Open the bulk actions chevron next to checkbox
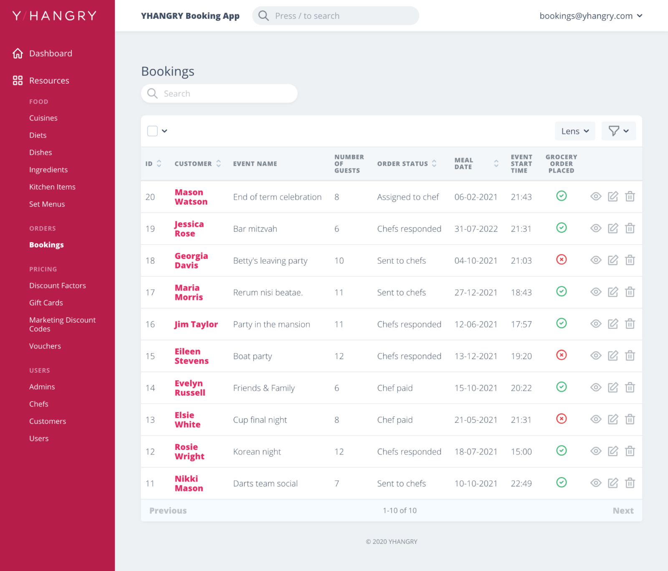The image size is (668, 571). 164,131
